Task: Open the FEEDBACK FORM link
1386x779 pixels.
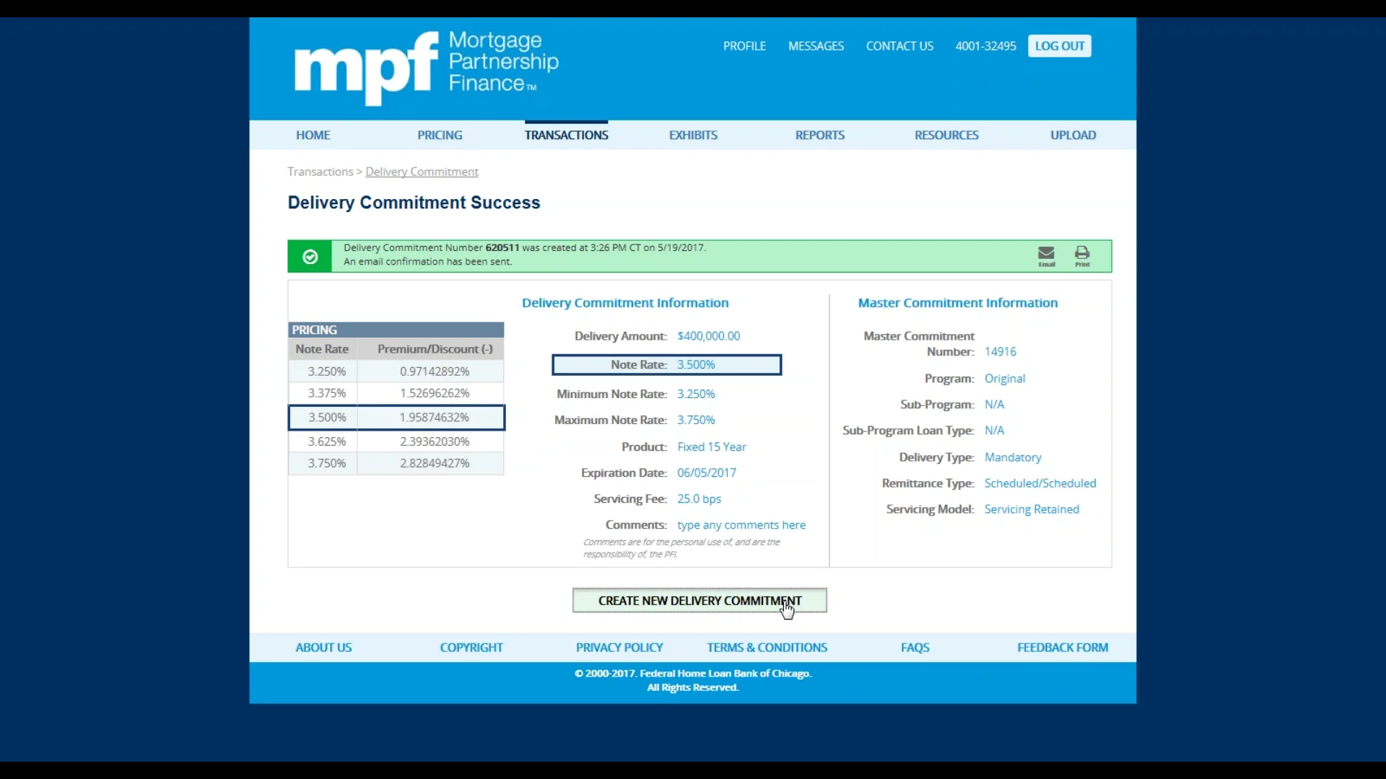Action: pyautogui.click(x=1063, y=647)
